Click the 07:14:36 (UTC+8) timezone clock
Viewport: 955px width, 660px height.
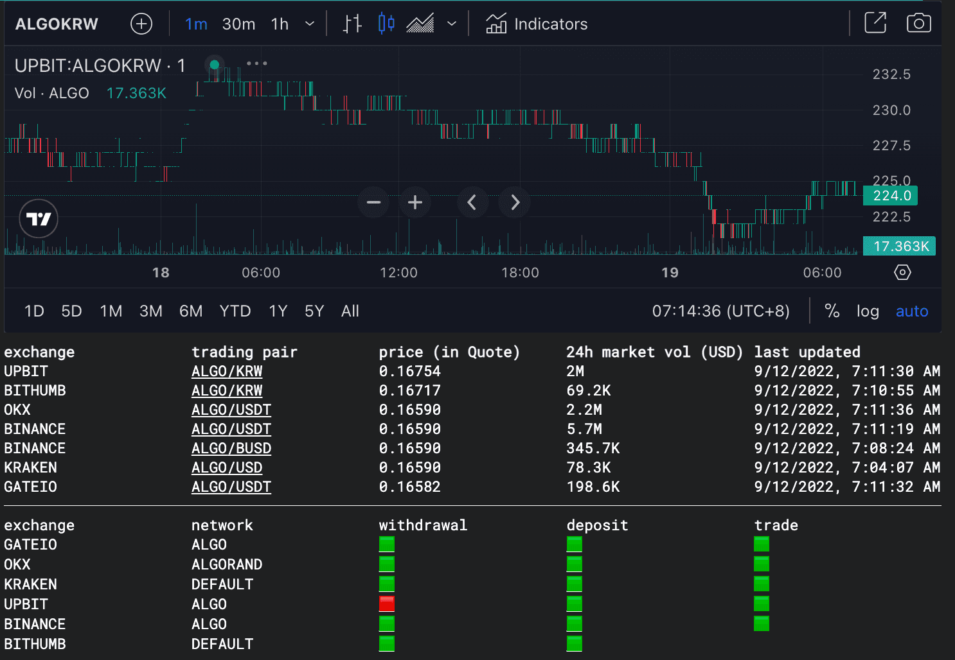720,311
